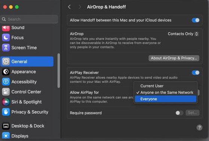Click About AirDrop & Privacy button

point(174,58)
